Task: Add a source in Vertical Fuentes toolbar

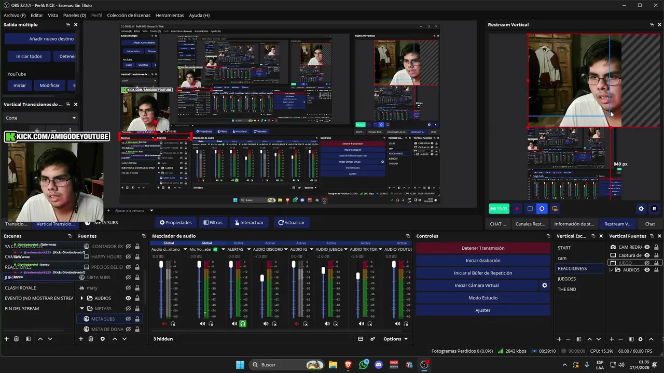Action: coord(612,339)
